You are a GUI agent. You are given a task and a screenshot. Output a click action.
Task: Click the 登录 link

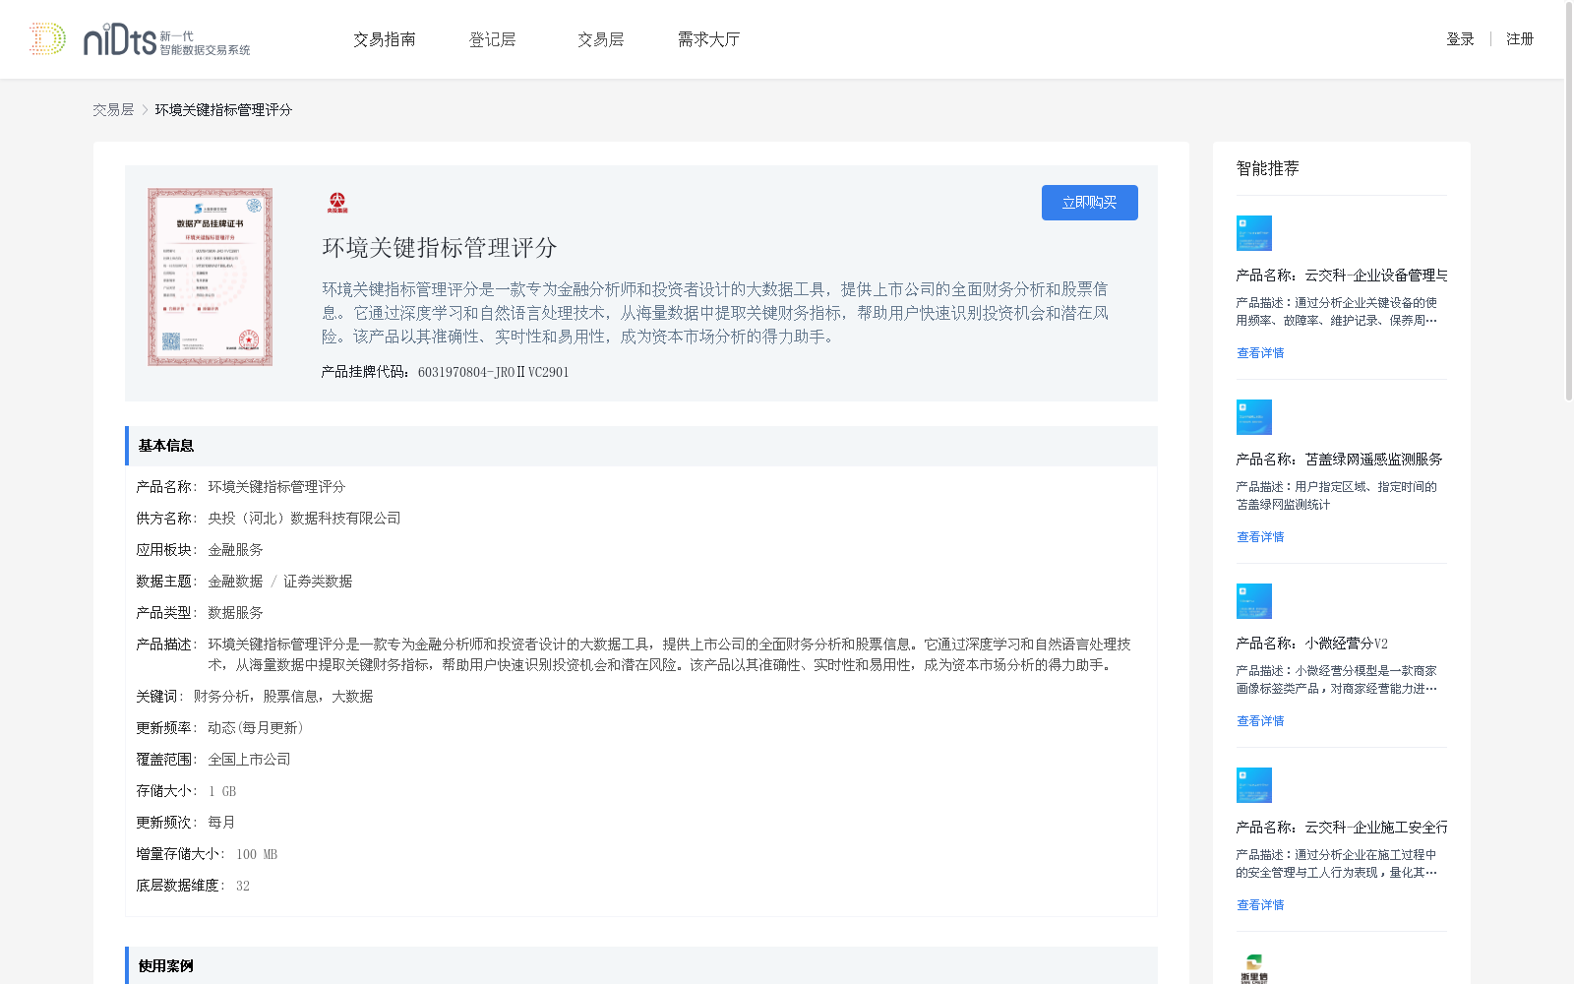(x=1460, y=39)
